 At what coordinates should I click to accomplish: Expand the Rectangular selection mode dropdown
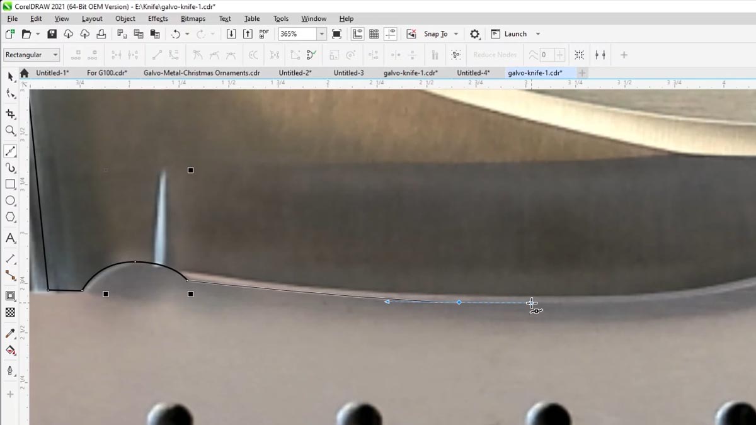coord(55,55)
